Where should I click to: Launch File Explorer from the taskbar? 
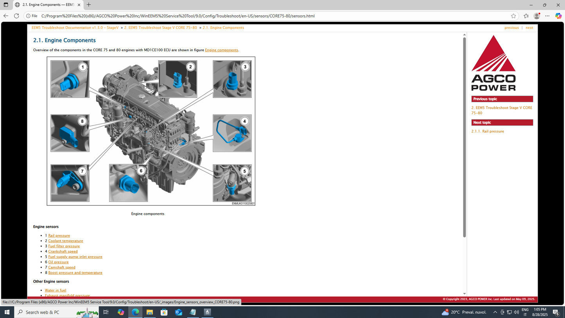(150, 312)
